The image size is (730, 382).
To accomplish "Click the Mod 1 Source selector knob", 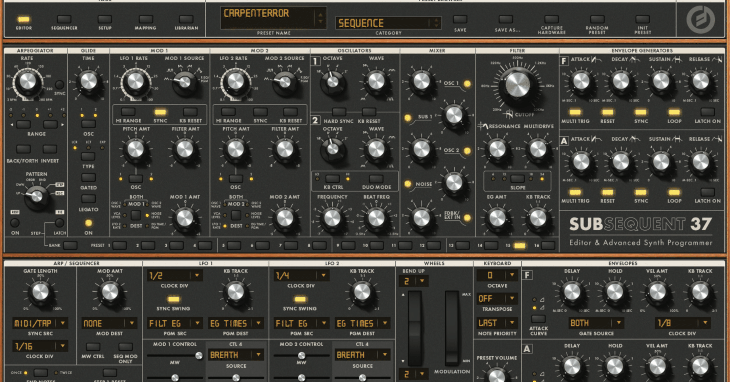I will pyautogui.click(x=184, y=82).
